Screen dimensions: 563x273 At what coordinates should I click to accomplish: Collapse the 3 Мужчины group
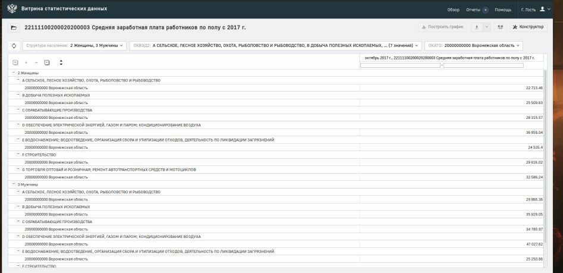(14, 184)
